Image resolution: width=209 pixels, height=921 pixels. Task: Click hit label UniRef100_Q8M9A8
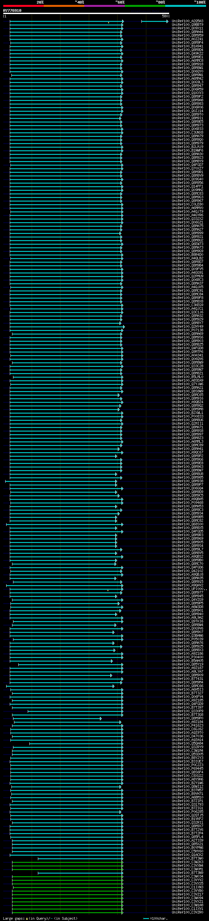pyautogui.click(x=187, y=100)
